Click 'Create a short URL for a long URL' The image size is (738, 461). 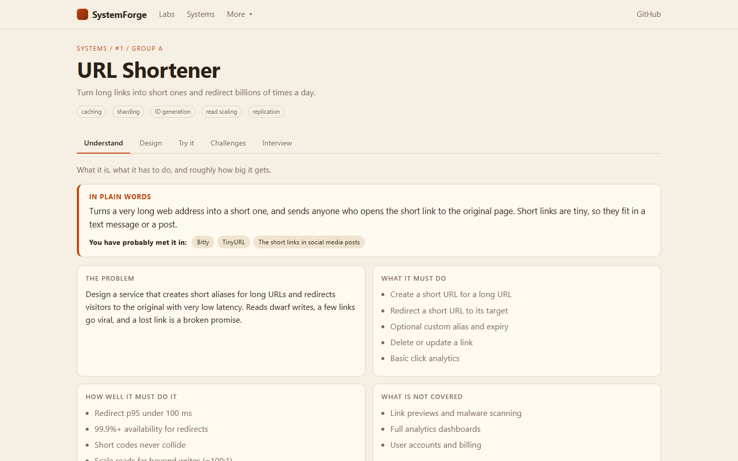(x=451, y=295)
